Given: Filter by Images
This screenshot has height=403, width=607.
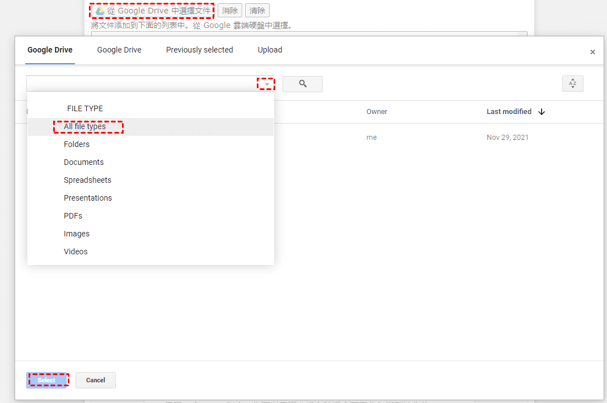Looking at the screenshot, I should coord(150,234).
